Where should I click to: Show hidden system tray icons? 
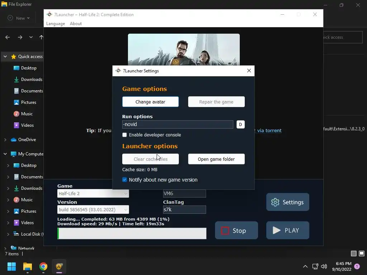tap(305, 266)
